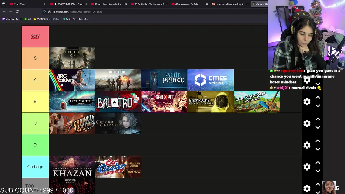Close the rank csm military tab

pyautogui.click(x=247, y=4)
